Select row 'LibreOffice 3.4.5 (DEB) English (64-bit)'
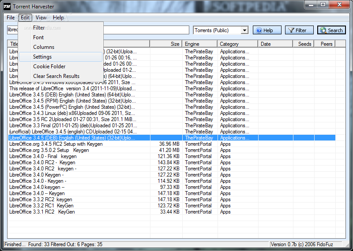This screenshot has height=251, width=353. pyautogui.click(x=172, y=95)
